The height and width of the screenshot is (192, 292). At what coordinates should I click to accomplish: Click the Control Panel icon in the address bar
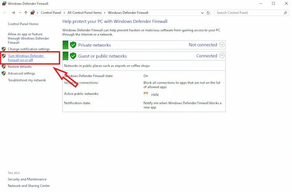(x=33, y=13)
